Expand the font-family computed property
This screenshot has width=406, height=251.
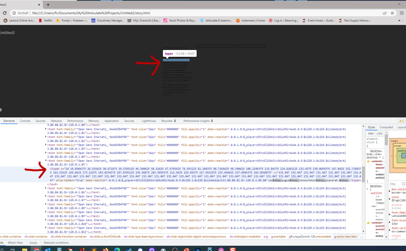click(x=390, y=214)
